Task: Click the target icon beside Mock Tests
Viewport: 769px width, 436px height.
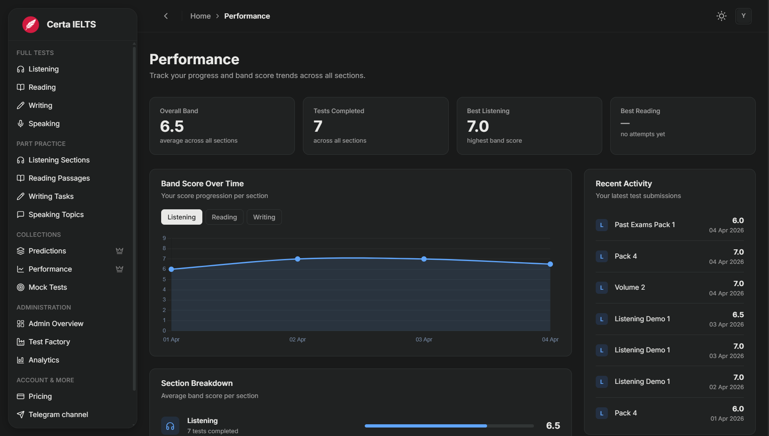Action: [x=21, y=287]
